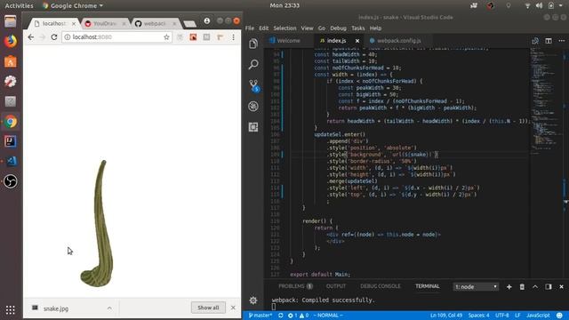This screenshot has width=569, height=320.
Task: Click JavaScript language mode in status bar
Action: point(538,316)
